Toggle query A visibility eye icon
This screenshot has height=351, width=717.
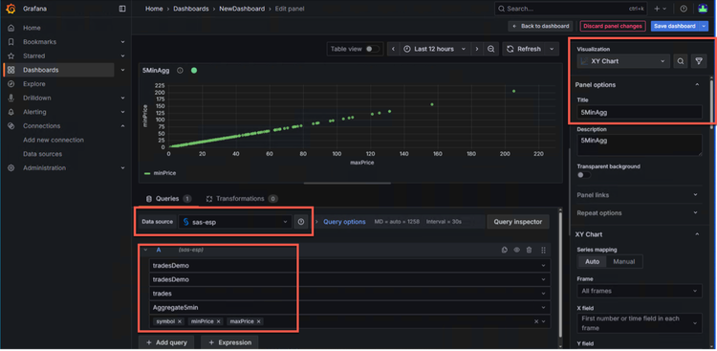[516, 250]
